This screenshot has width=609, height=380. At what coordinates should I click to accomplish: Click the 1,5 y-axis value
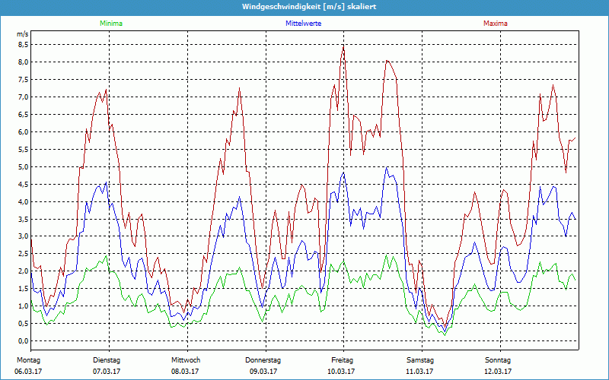(24, 289)
